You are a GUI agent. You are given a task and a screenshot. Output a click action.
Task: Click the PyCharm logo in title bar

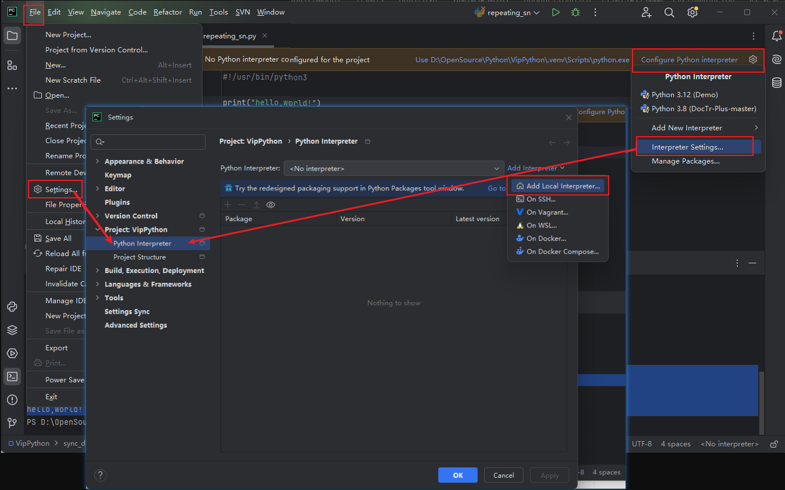tap(12, 12)
